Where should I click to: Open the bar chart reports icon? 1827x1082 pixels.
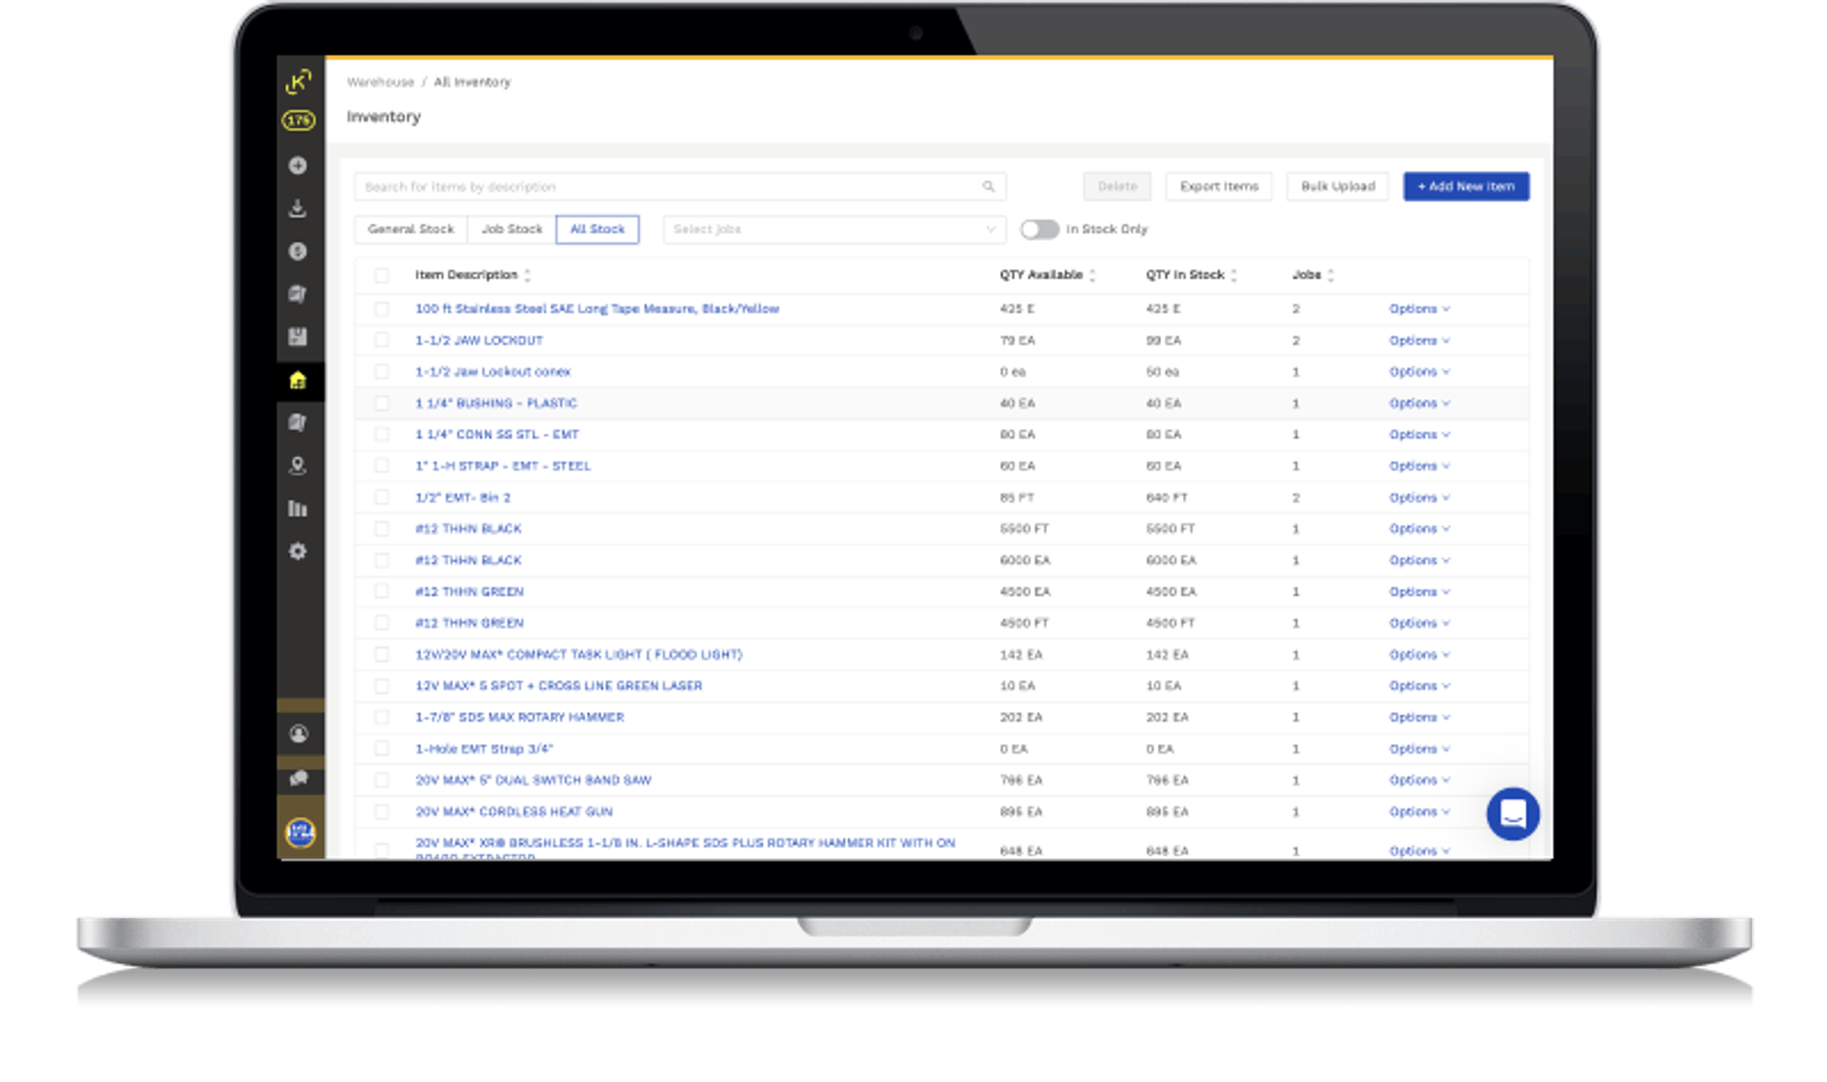click(x=298, y=509)
